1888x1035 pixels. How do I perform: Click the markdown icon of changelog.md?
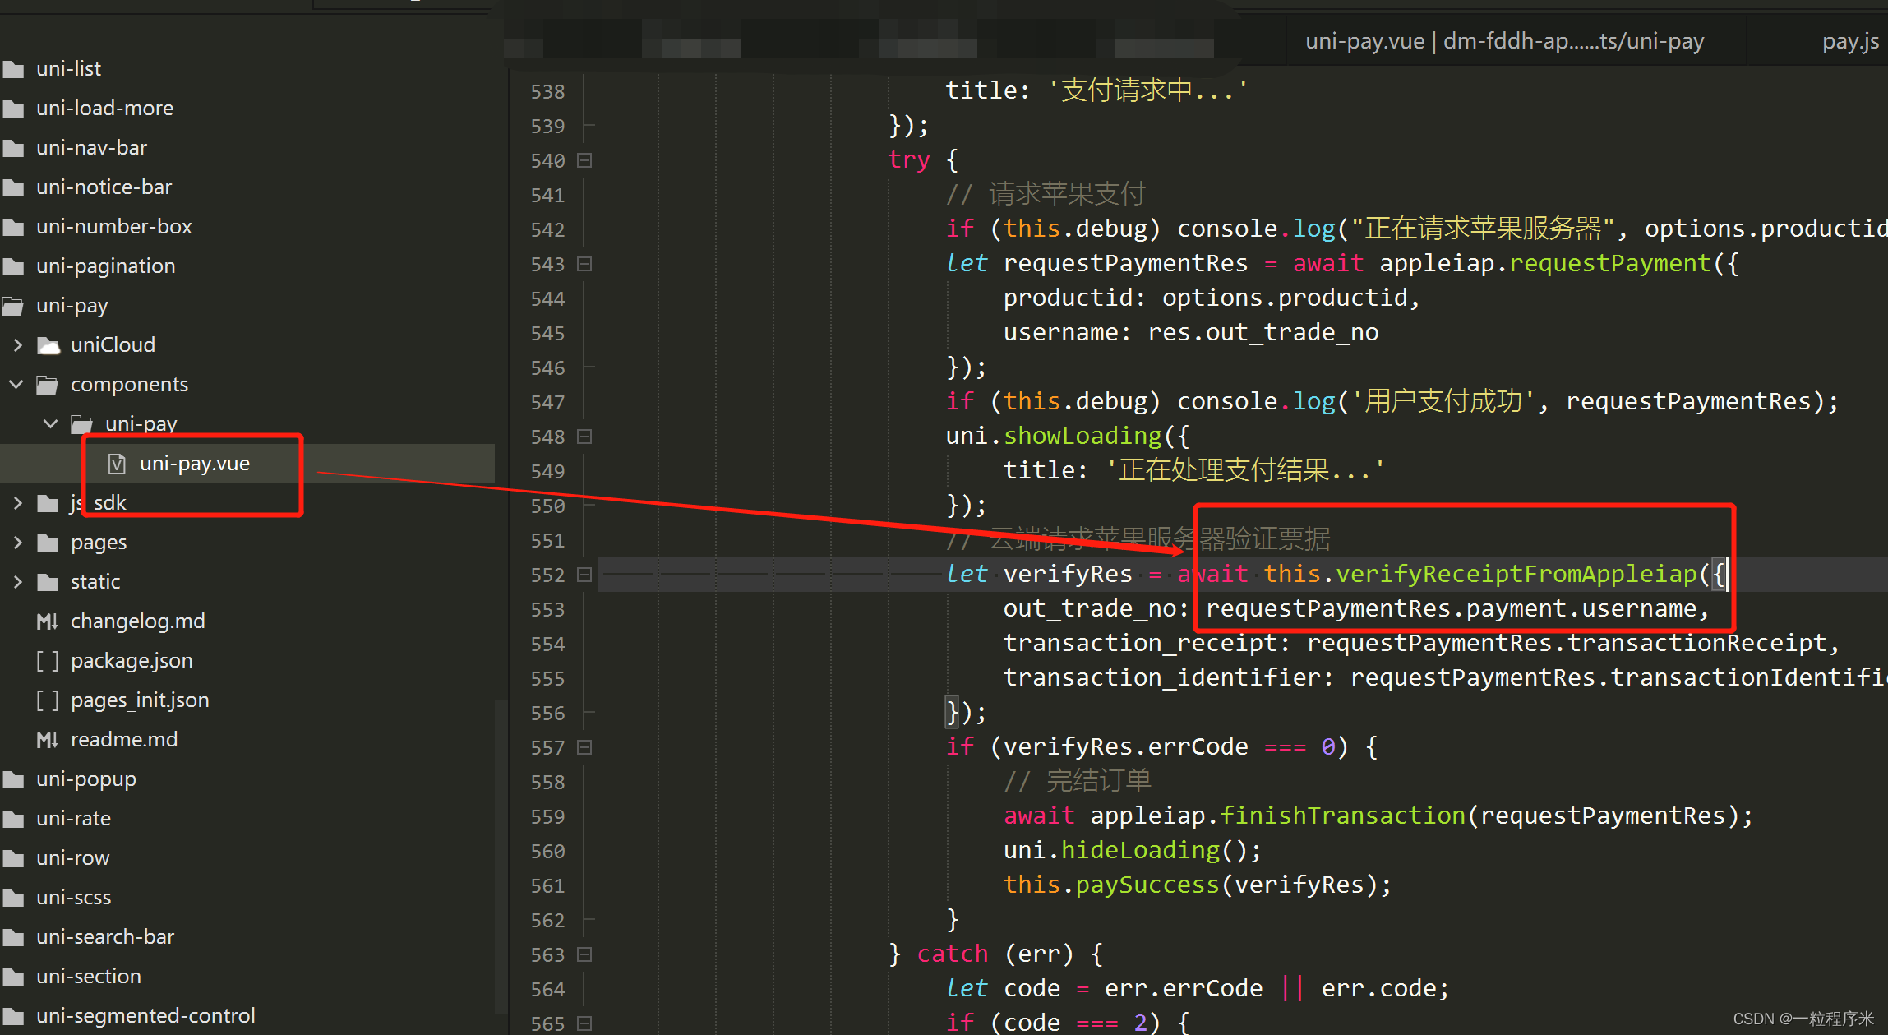pyautogui.click(x=48, y=621)
